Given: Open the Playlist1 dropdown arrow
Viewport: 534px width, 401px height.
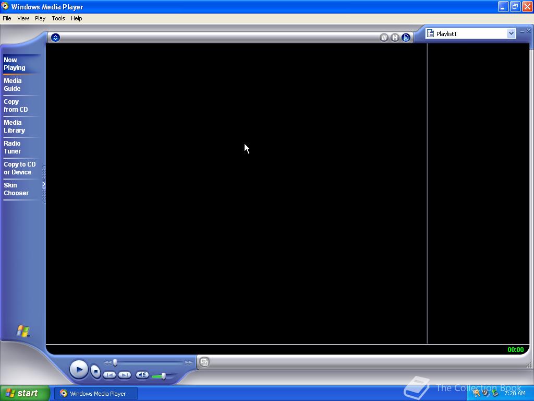Looking at the screenshot, I should (x=511, y=33).
